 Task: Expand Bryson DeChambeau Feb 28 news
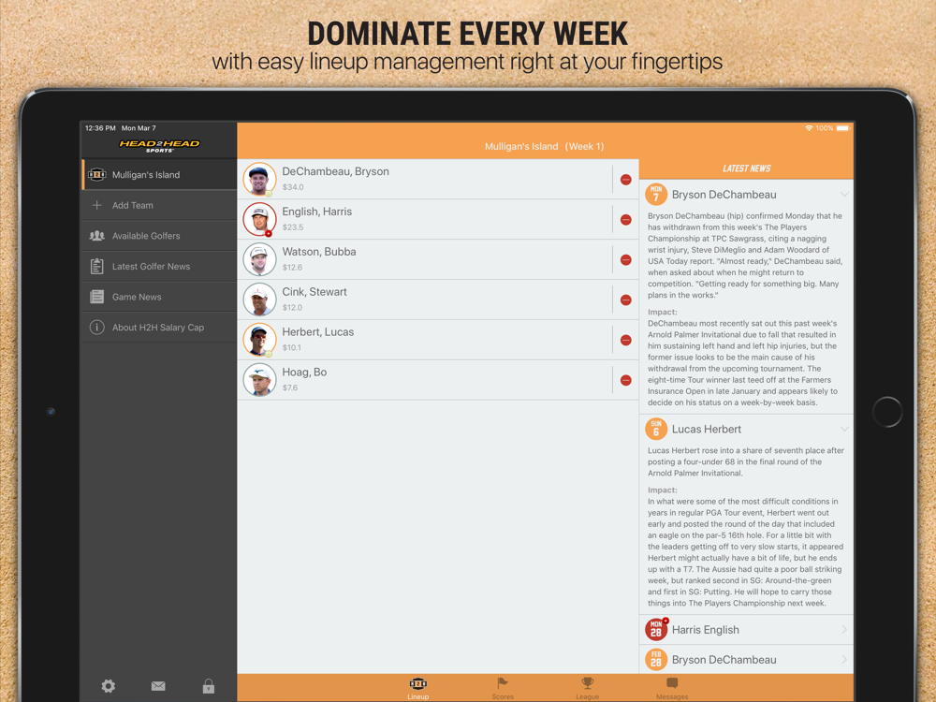[x=844, y=660]
